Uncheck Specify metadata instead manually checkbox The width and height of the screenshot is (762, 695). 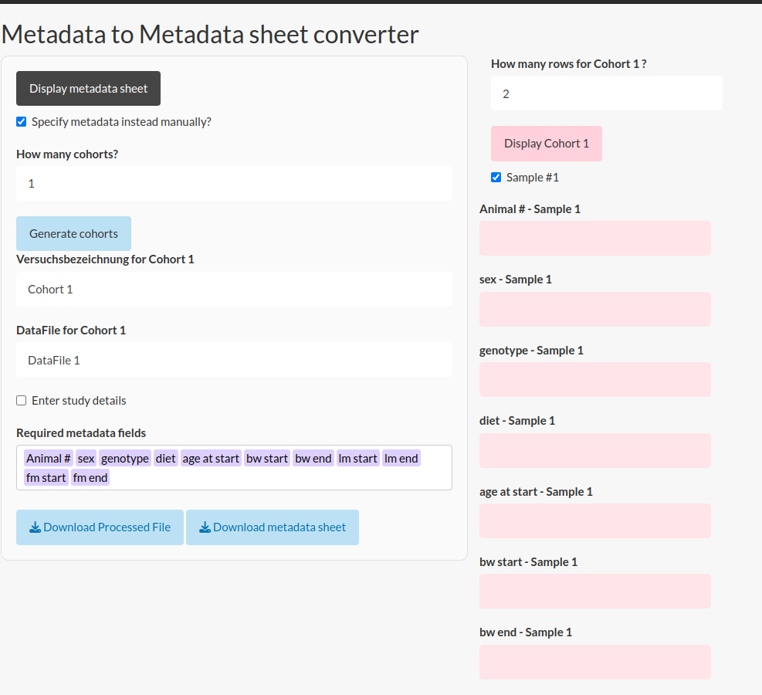tap(22, 121)
